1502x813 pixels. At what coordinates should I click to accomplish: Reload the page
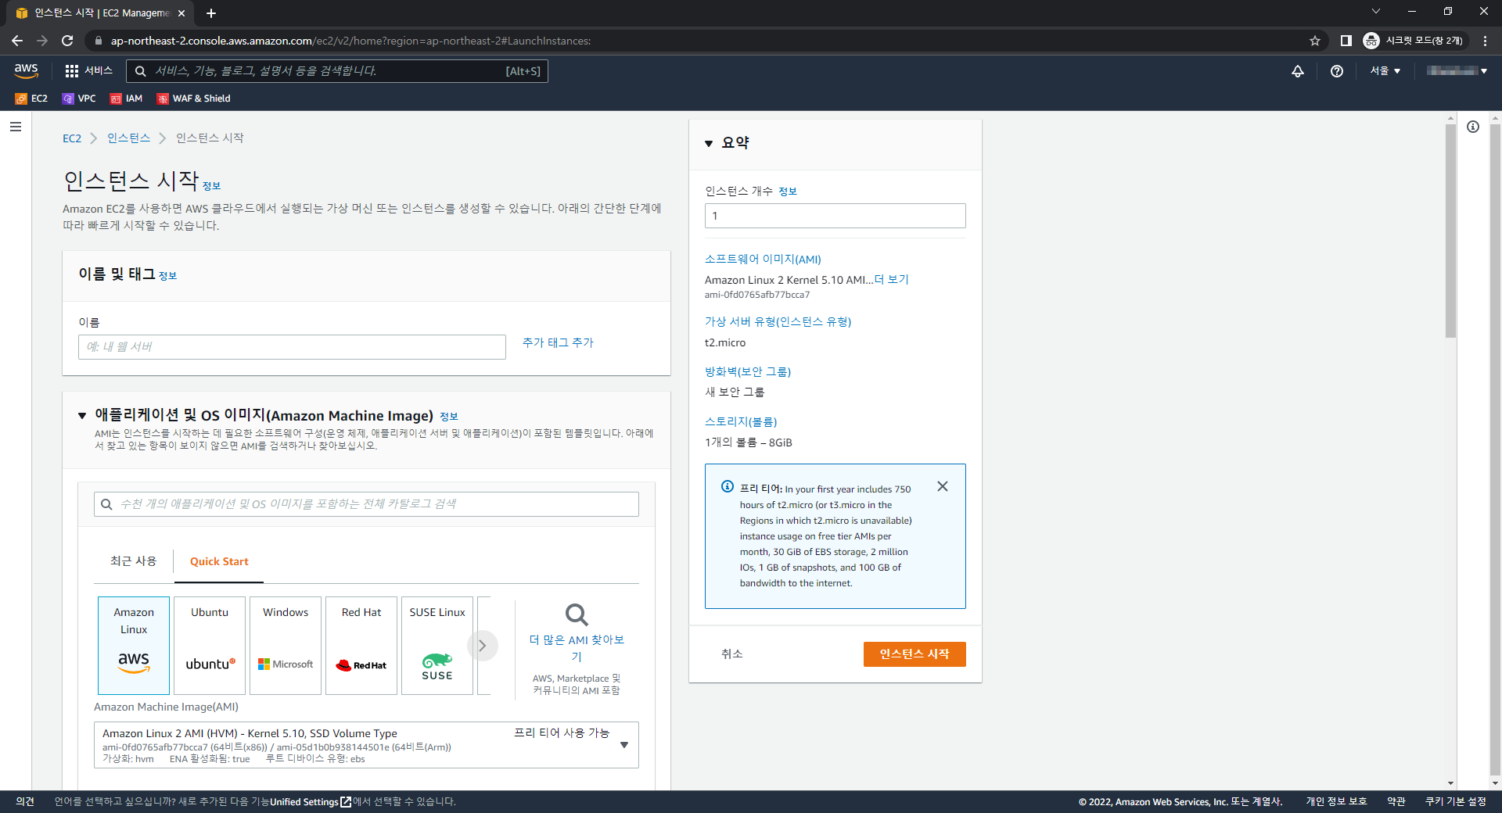67,41
